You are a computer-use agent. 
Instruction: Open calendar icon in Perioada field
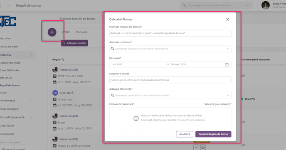227,64
